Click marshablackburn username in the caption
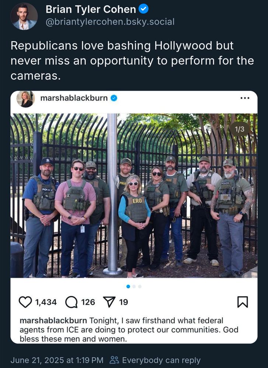The image size is (268, 368). 53,321
